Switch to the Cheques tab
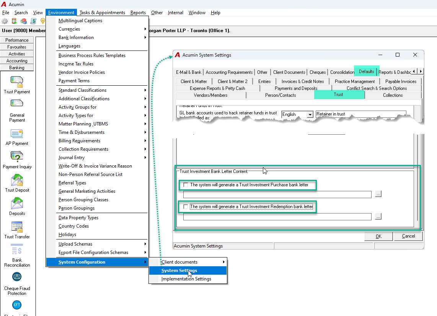The image size is (437, 316). (x=318, y=72)
